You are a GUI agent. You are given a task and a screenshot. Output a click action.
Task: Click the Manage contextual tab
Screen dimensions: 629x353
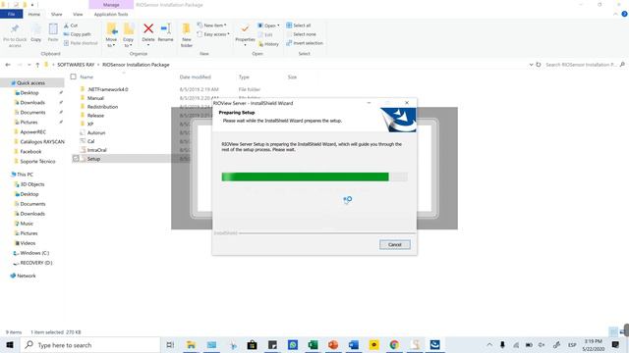[x=111, y=5]
